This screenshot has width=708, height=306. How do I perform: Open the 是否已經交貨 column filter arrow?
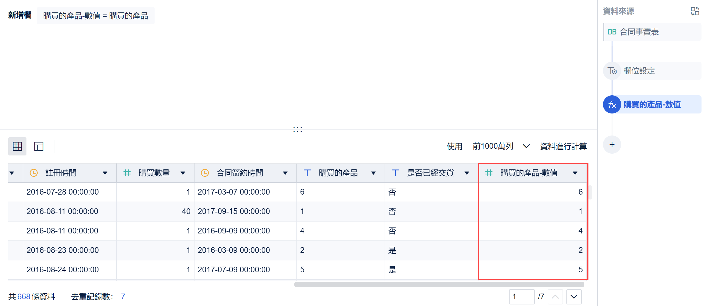(x=467, y=173)
